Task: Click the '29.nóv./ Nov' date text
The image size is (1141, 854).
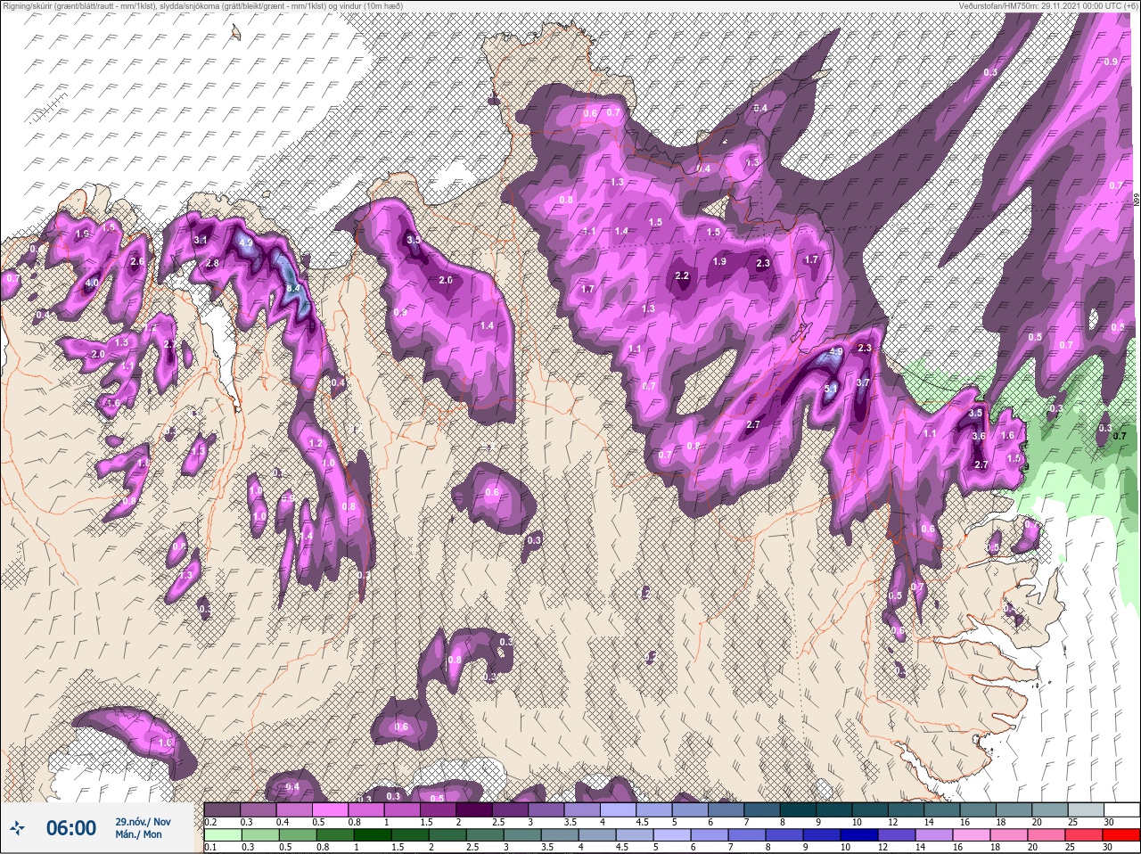Action: [143, 821]
